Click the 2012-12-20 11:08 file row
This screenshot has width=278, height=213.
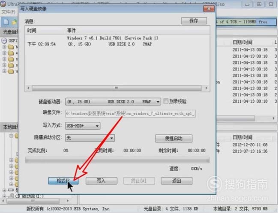[x=250, y=145]
